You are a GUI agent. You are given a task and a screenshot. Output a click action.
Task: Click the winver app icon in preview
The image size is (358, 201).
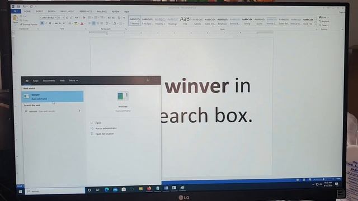coord(123,96)
